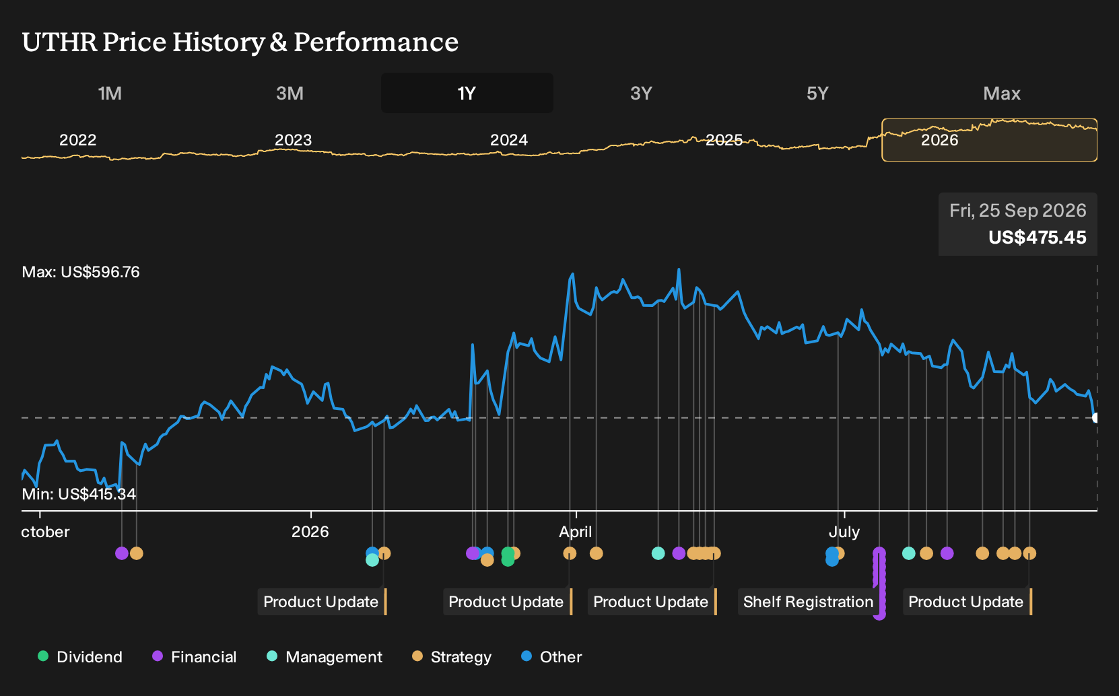Toggle the Other legend filter
Image resolution: width=1119 pixels, height=696 pixels.
point(551,657)
